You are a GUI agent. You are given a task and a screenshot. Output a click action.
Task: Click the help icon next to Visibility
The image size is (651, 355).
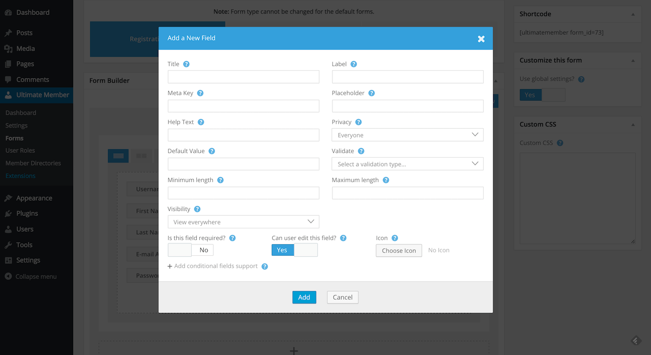197,209
